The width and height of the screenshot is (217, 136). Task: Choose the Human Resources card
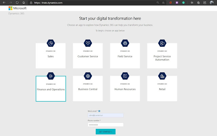pyautogui.click(x=125, y=88)
